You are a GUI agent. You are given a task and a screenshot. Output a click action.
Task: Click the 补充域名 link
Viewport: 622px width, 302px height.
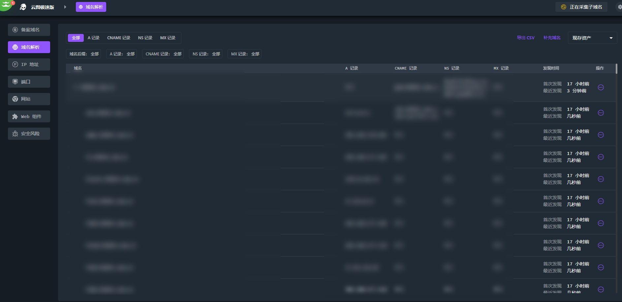pyautogui.click(x=552, y=38)
